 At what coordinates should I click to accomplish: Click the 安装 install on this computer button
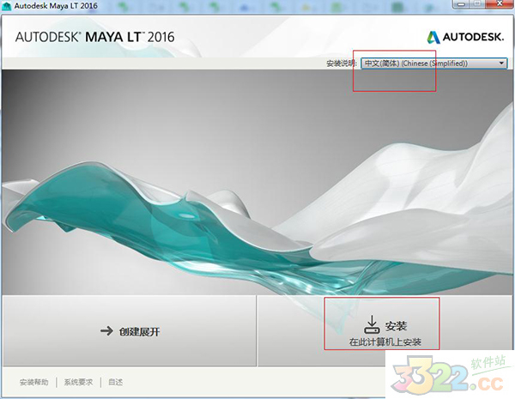[x=385, y=330]
